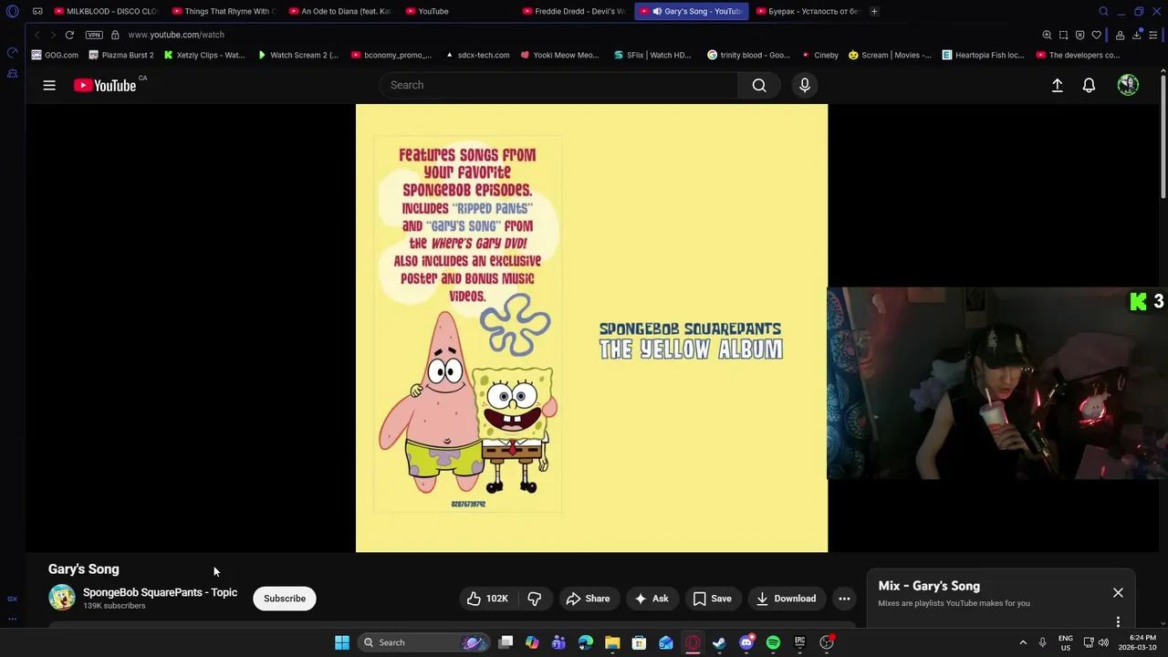Image resolution: width=1168 pixels, height=657 pixels.
Task: Click the Ask AI button
Action: coord(652,599)
